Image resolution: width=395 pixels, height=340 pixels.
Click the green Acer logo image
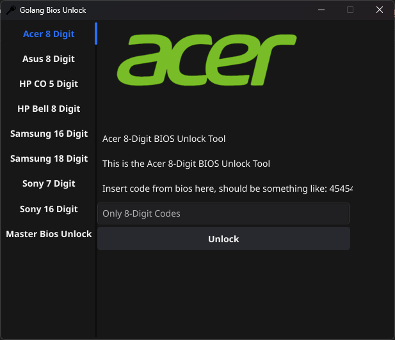207,60
